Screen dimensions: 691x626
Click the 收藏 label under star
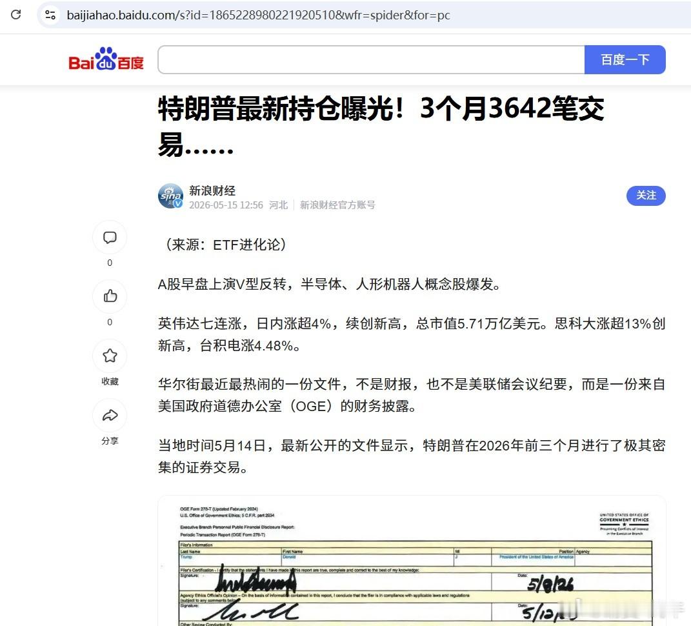(110, 381)
